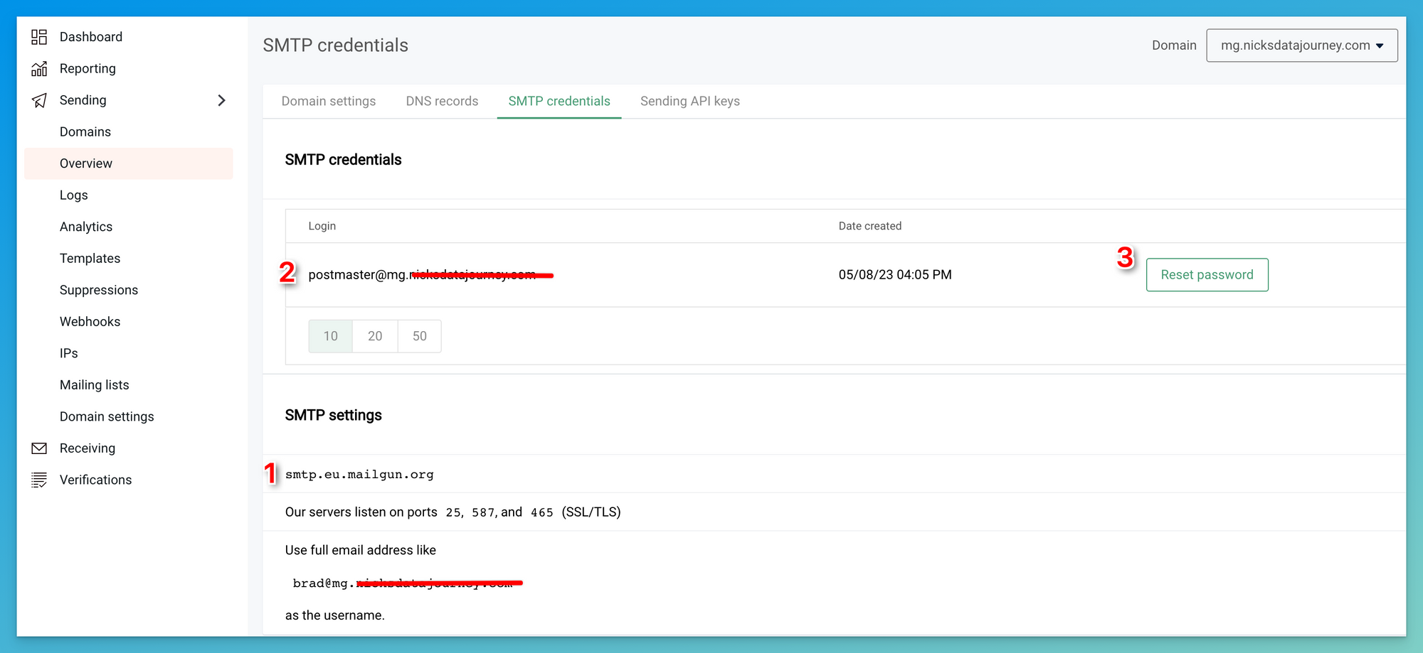The image size is (1423, 653).
Task: Go to Domains in the sidebar
Action: tap(85, 131)
